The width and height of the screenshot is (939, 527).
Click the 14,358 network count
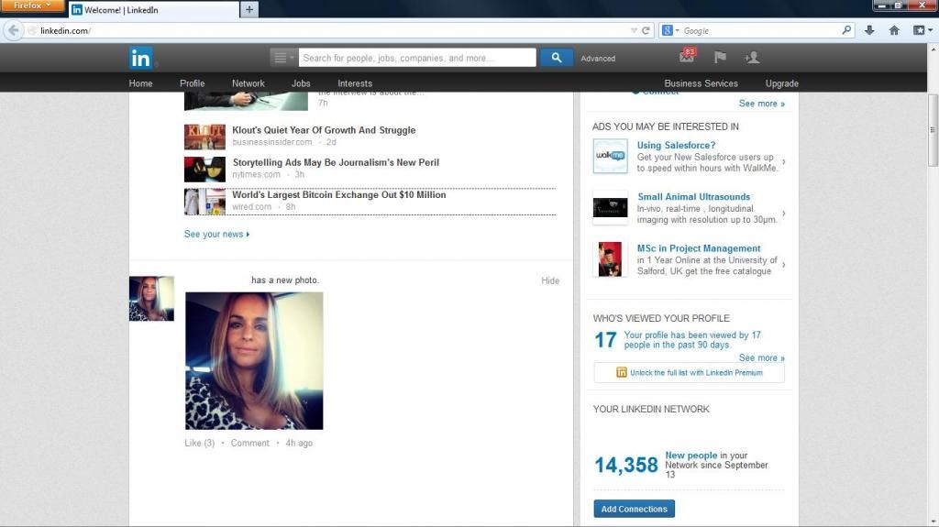625,465
